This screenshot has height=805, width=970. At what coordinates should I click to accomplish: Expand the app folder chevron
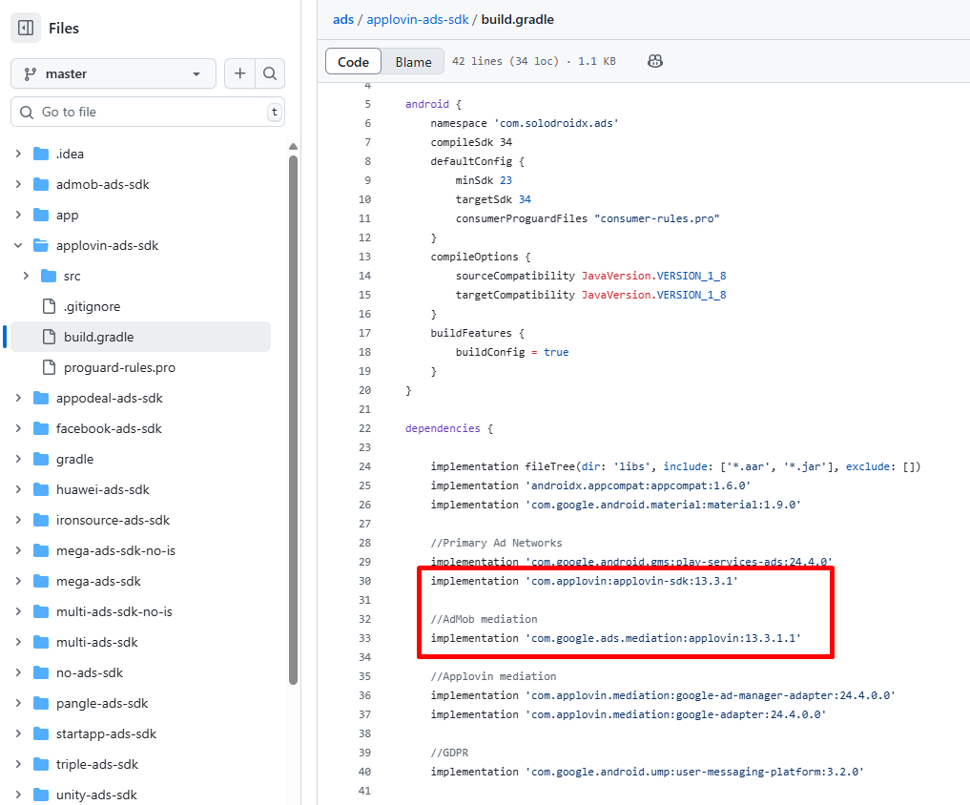(x=18, y=215)
